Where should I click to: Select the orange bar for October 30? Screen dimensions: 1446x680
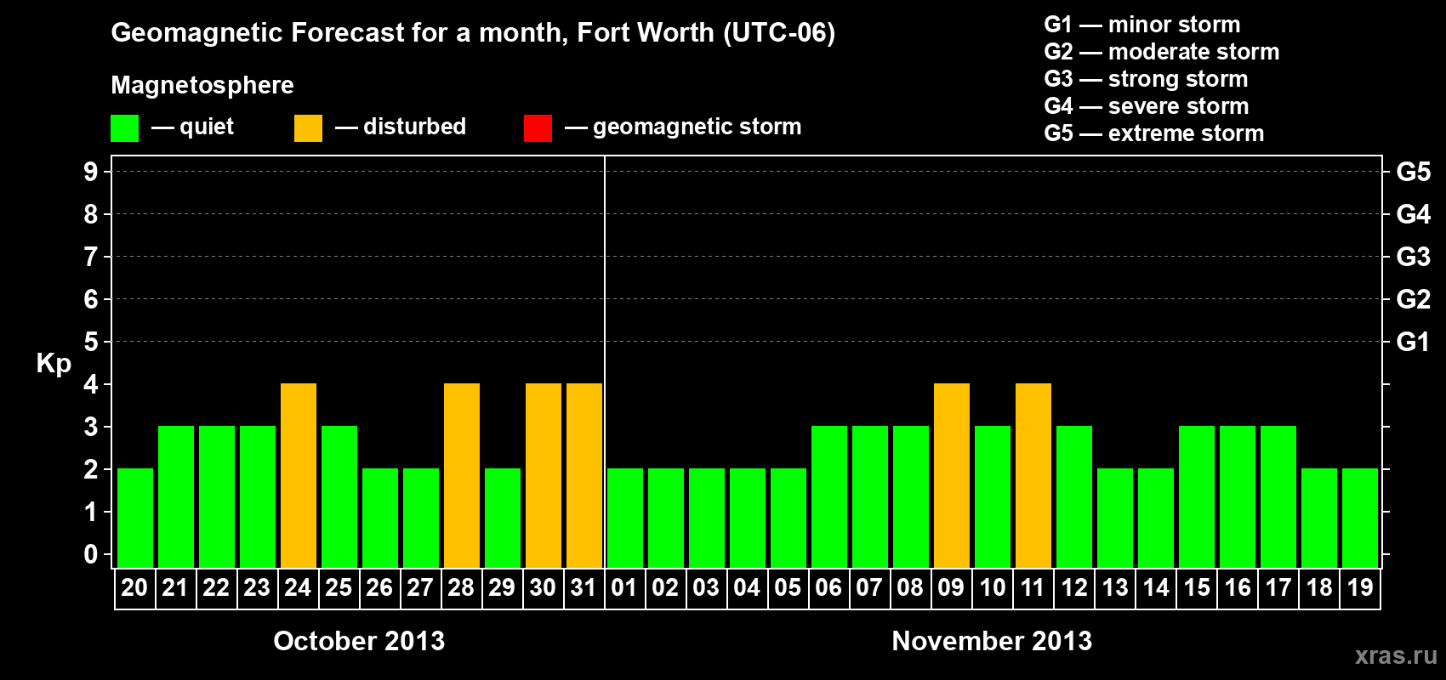click(544, 475)
